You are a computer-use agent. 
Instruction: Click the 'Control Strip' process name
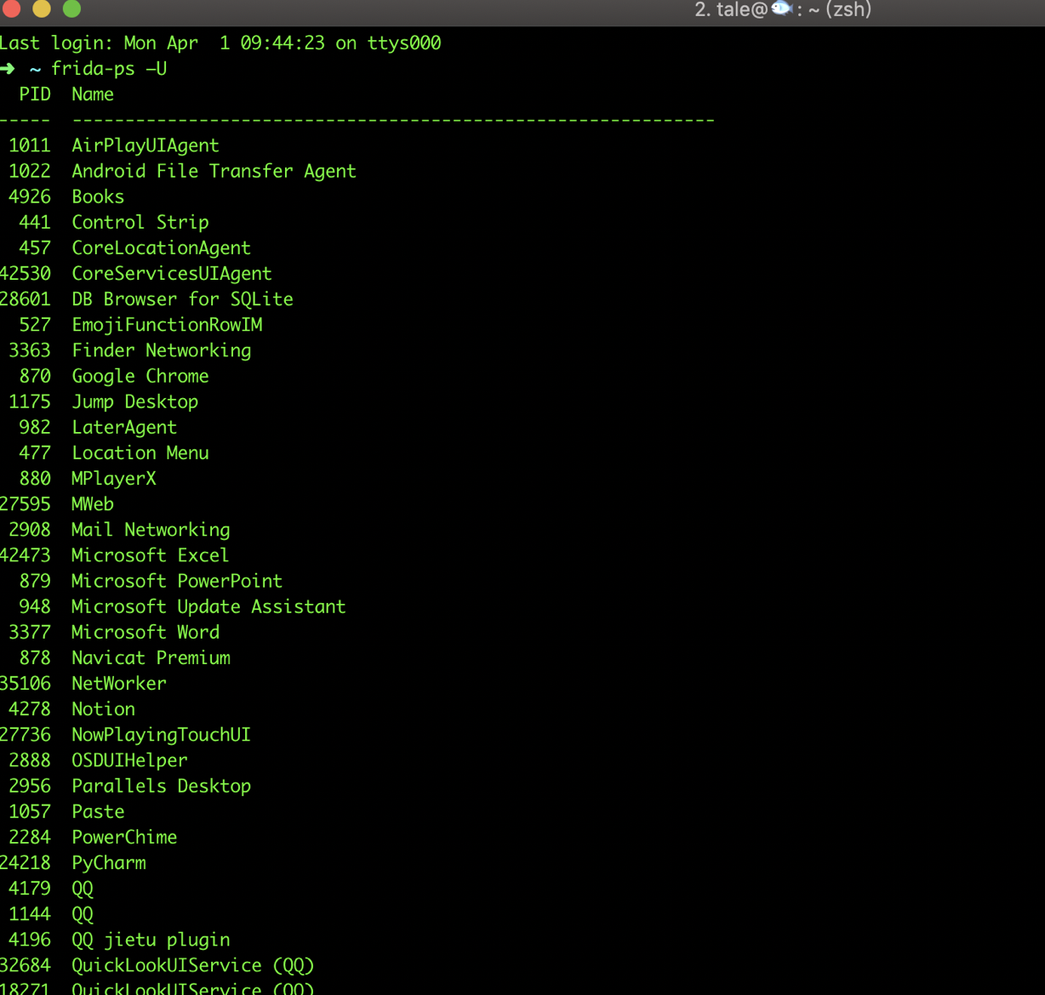pyautogui.click(x=140, y=222)
